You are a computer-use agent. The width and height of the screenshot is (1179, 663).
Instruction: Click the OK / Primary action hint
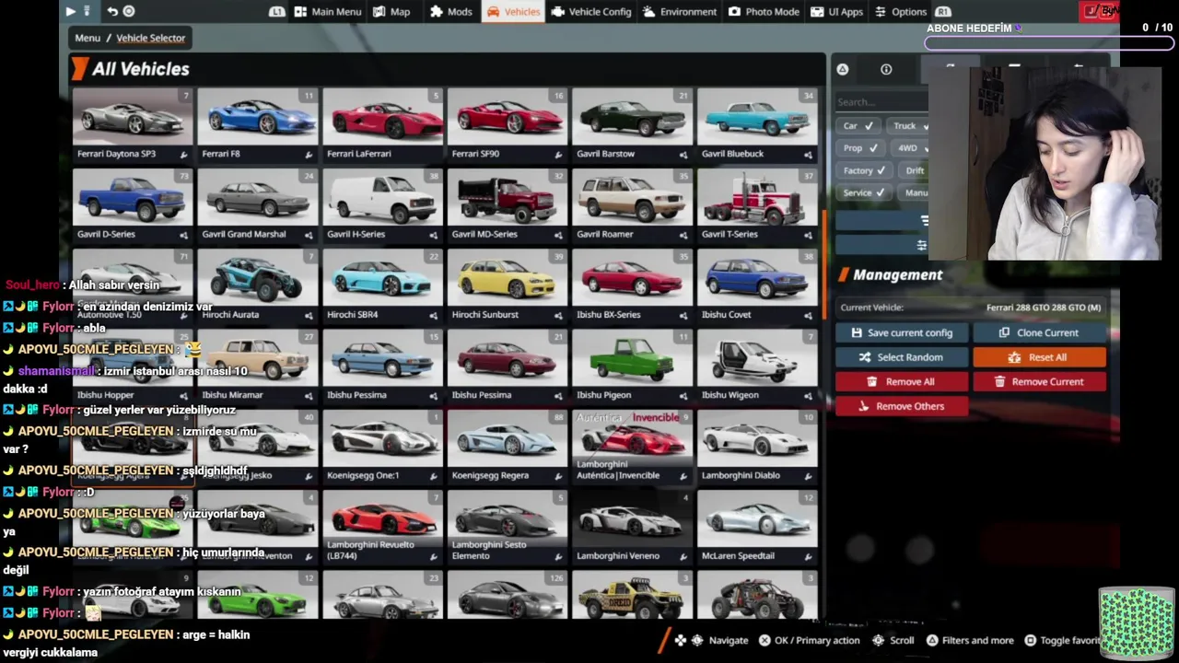click(x=809, y=640)
